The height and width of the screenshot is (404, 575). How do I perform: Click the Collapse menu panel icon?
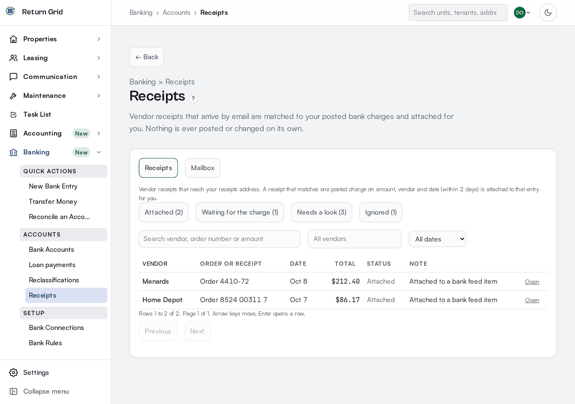(x=13, y=391)
